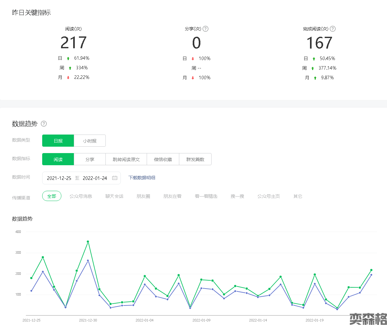The width and height of the screenshot is (387, 325).
Task: Filter by 搜一搜 channel
Action: 237,196
